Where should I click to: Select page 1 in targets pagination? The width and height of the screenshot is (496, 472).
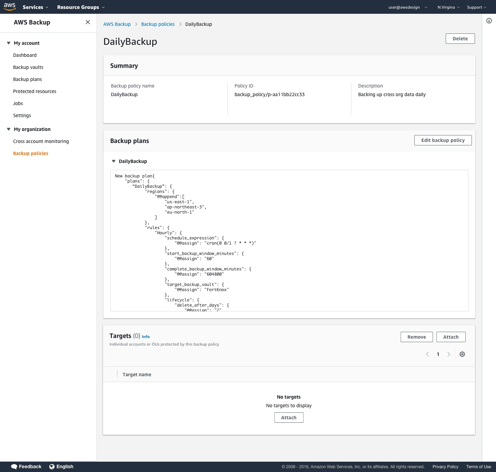[x=438, y=354]
